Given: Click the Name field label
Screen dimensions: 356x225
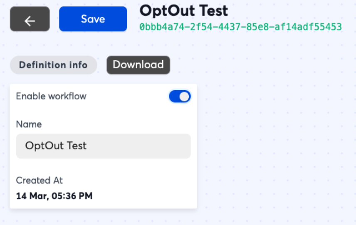Looking at the screenshot, I should (x=29, y=124).
